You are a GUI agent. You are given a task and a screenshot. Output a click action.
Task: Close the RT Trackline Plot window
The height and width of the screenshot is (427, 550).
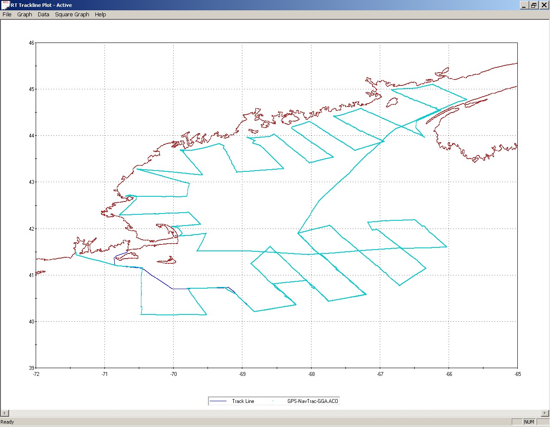point(543,5)
